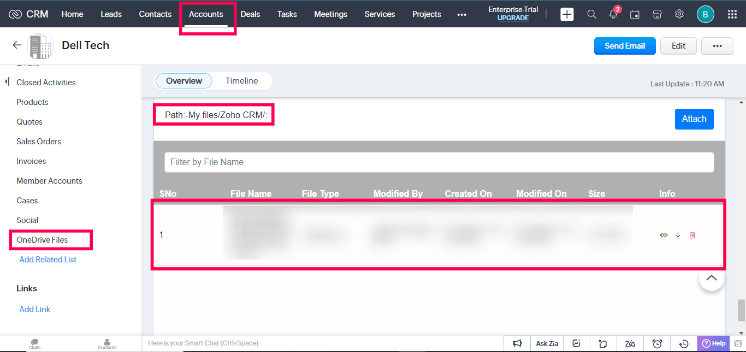
Task: Preview the file using the eye icon
Action: tap(664, 235)
